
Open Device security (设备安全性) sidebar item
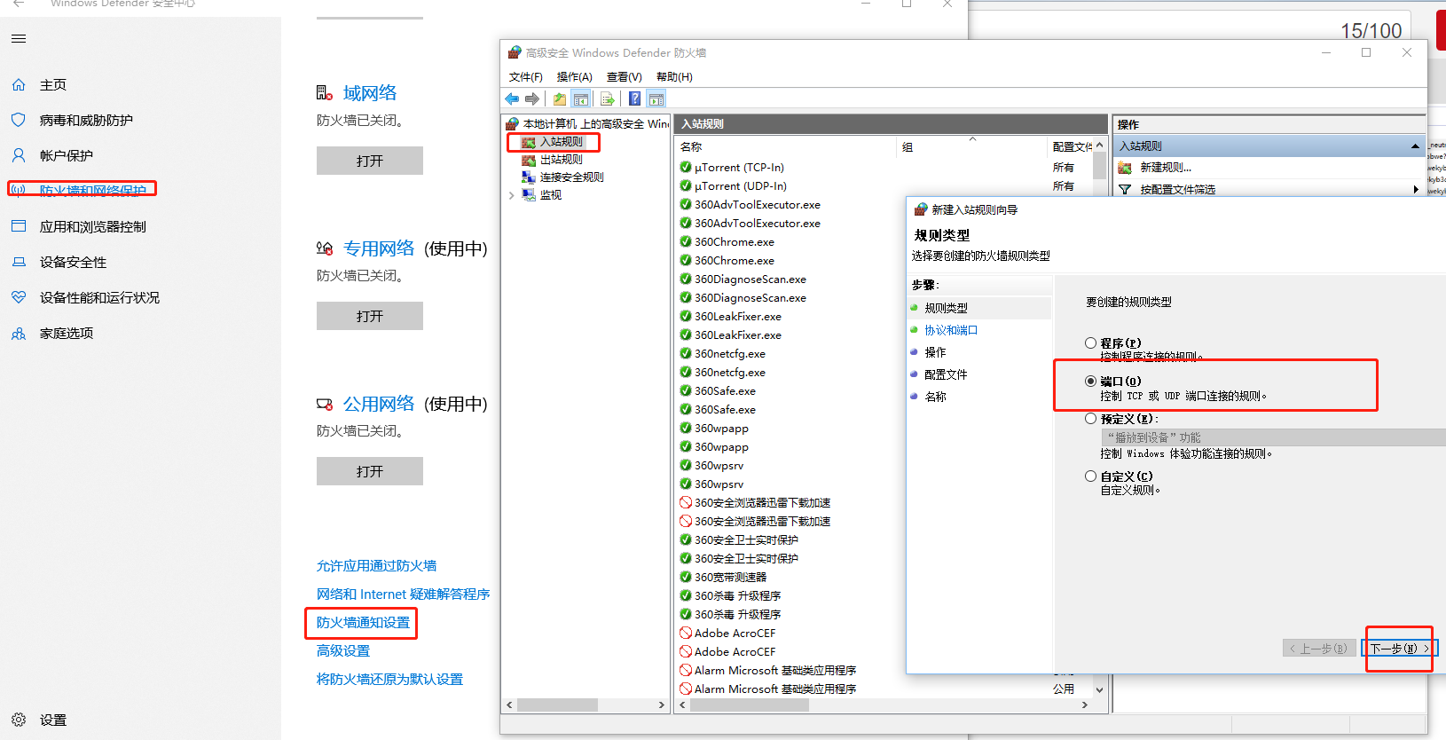tap(73, 262)
